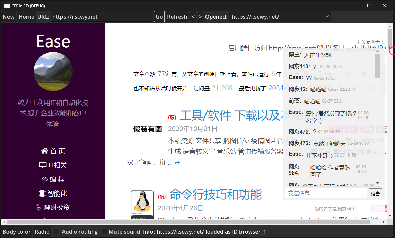The image size is (395, 238).
Task: Click the blue read-more arrow after 汉字笔画、拼
Action: click(177, 163)
